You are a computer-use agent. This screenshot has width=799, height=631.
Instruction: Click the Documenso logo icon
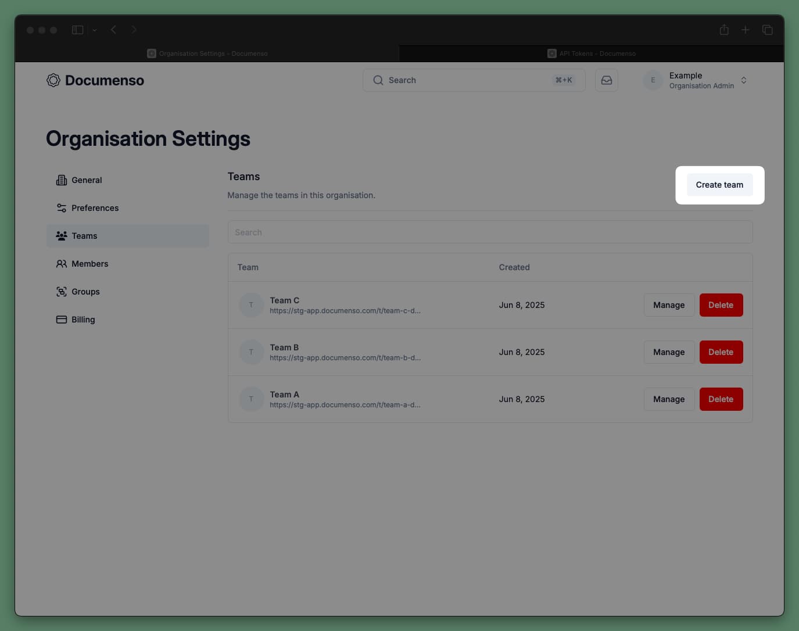pyautogui.click(x=53, y=80)
